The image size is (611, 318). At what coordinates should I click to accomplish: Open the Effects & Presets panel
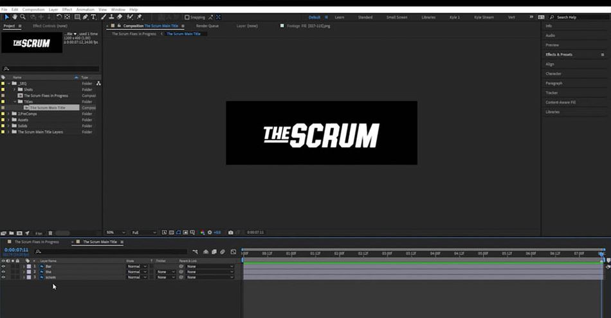coord(559,55)
